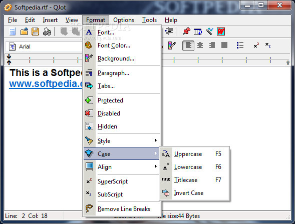
Task: Click the right margin marker on ruler
Action: 288,62
